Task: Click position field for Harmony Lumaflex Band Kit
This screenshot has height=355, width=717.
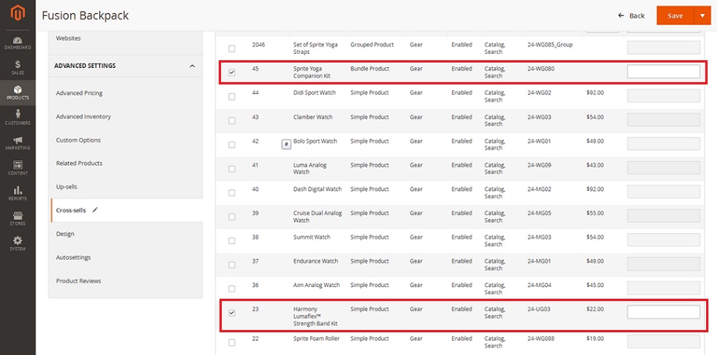Action: tap(664, 313)
